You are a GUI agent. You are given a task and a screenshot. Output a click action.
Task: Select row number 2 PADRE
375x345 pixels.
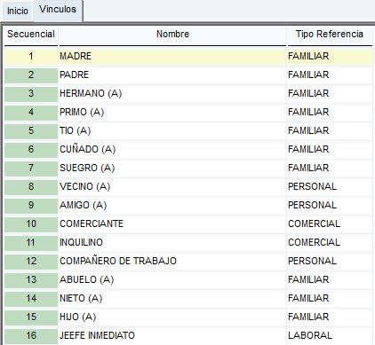(x=188, y=74)
